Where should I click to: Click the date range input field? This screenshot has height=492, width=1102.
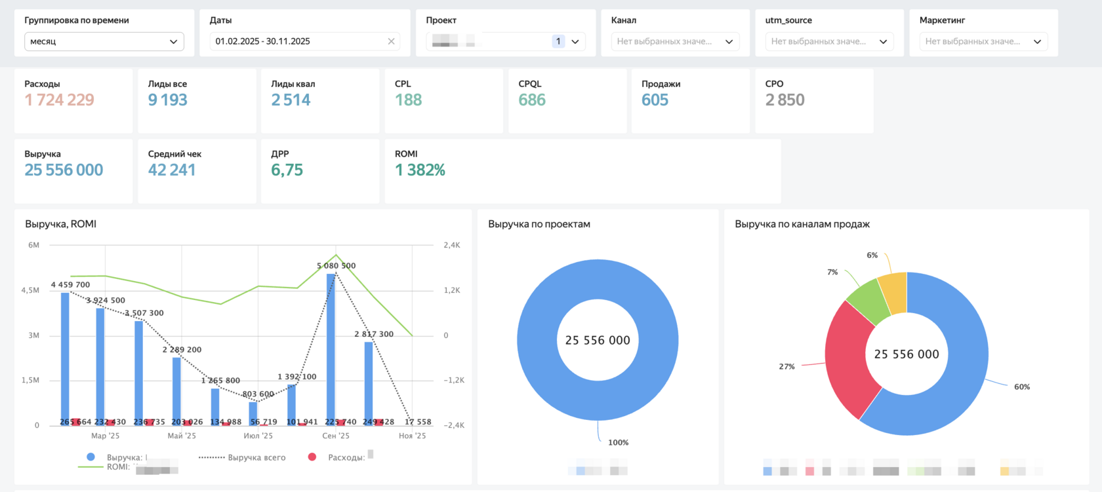(305, 41)
